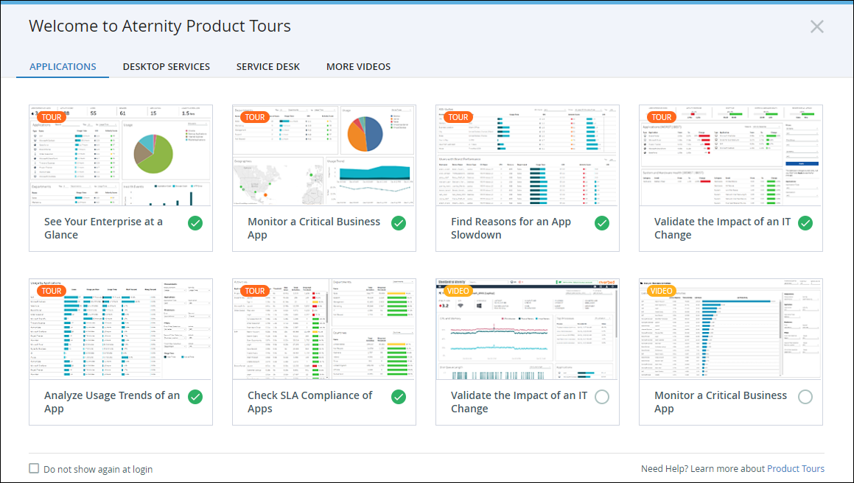Click the green checkmark on See Your Enterprise at a Glance
Viewport: 854px width, 483px height.
(195, 222)
